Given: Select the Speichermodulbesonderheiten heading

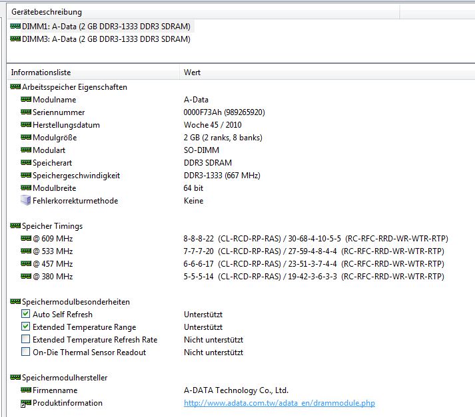Looking at the screenshot, I should [x=76, y=302].
